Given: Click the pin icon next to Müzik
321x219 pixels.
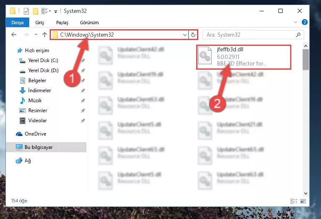Looking at the screenshot, I should 83,101.
